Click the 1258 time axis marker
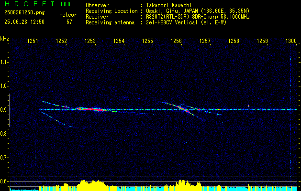This screenshot has height=191, width=301. pos(234,41)
